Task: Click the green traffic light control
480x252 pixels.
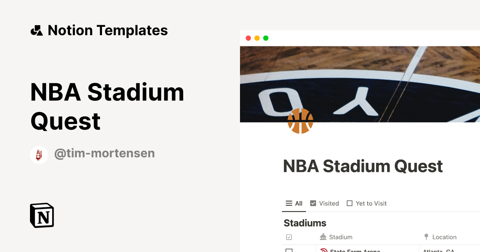Action: pyautogui.click(x=266, y=38)
